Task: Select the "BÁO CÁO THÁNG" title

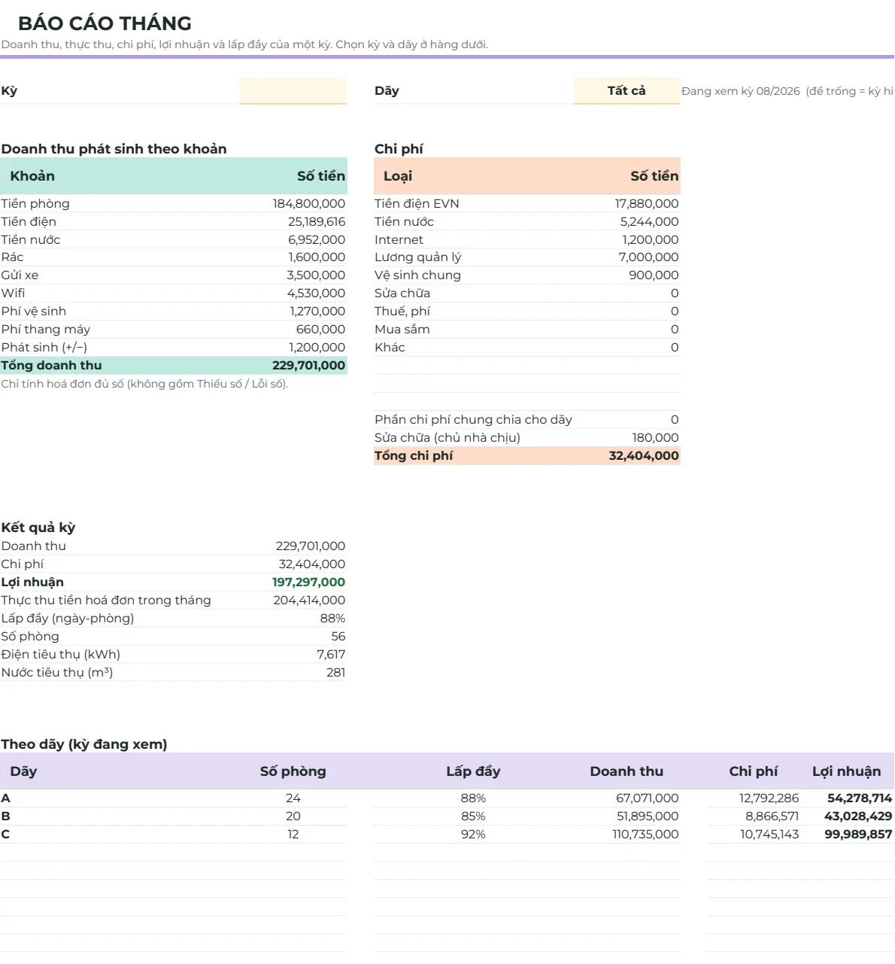Action: click(x=105, y=23)
